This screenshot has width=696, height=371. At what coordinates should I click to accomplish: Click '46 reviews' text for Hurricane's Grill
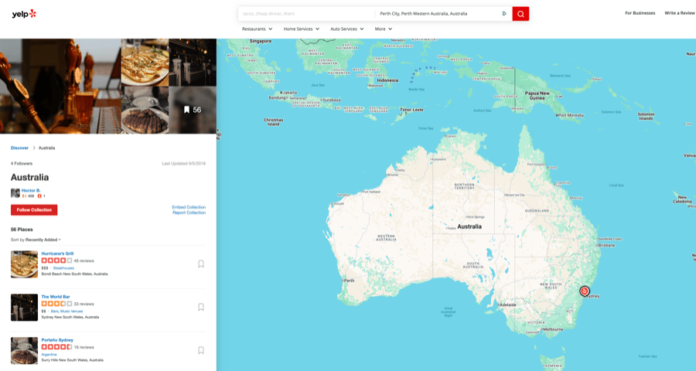[84, 260]
